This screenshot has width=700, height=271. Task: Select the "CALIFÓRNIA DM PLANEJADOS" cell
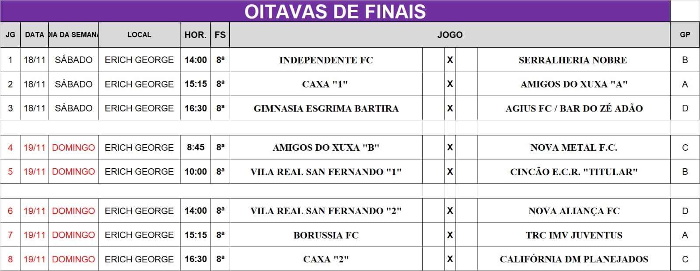[574, 259]
